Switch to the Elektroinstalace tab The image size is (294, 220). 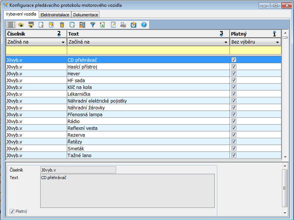(x=55, y=15)
